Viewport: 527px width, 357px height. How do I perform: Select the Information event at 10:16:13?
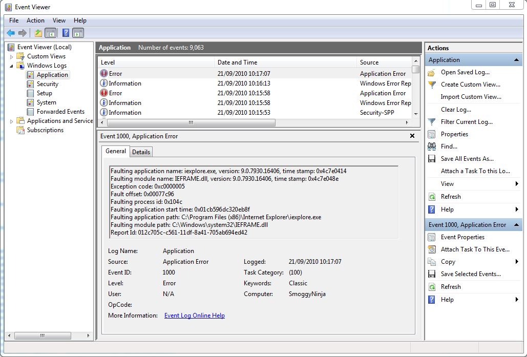[255, 83]
